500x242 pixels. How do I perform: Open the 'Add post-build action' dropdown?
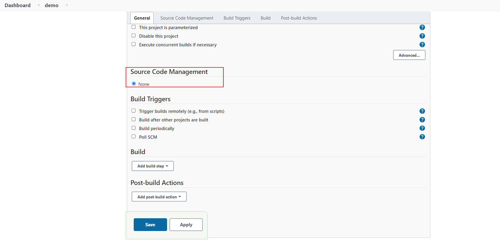pyautogui.click(x=159, y=197)
